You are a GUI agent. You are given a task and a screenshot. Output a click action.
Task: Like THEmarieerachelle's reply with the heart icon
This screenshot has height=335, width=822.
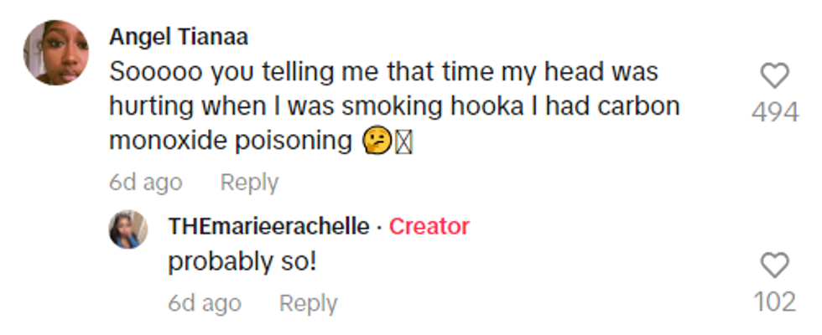pyautogui.click(x=774, y=265)
